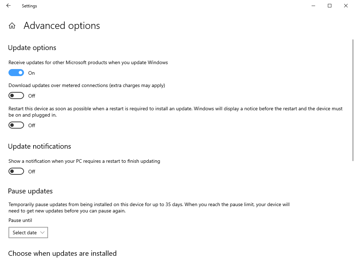
Task: Click the chevron arrow beside Select date
Action: 42,233
